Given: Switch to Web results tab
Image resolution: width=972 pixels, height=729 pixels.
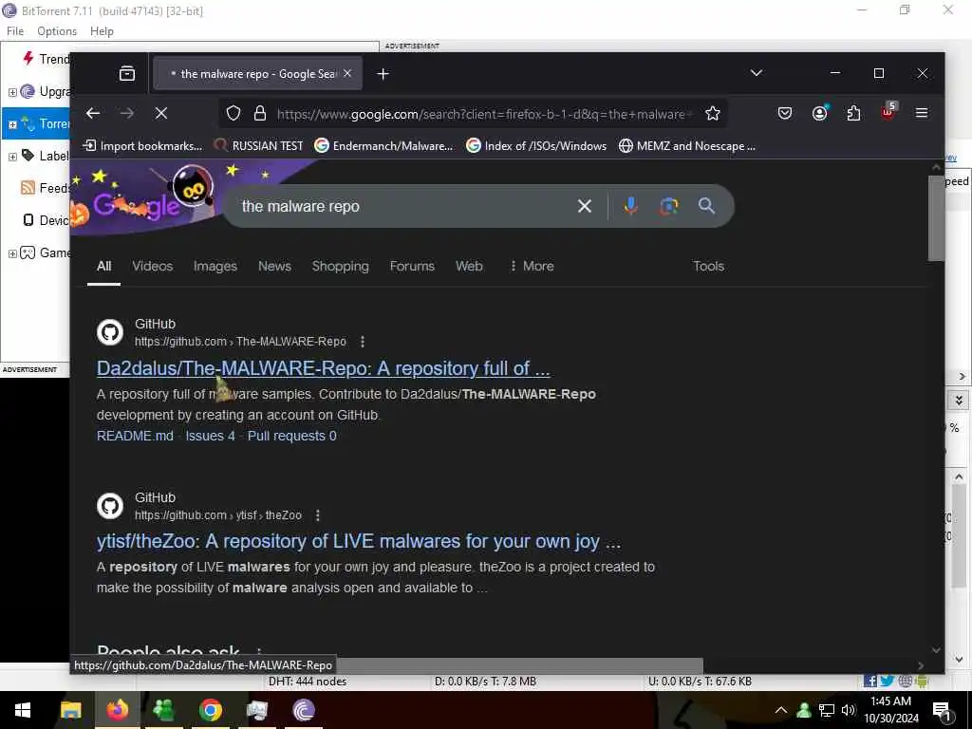Looking at the screenshot, I should (469, 266).
